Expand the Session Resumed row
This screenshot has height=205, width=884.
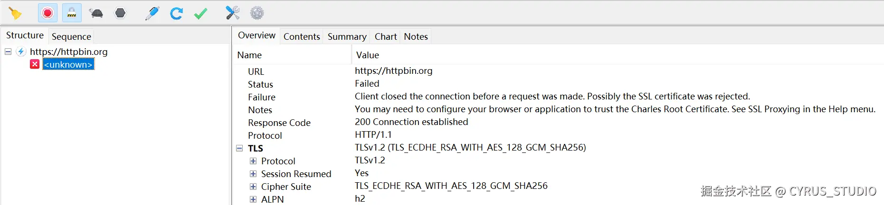(x=253, y=174)
